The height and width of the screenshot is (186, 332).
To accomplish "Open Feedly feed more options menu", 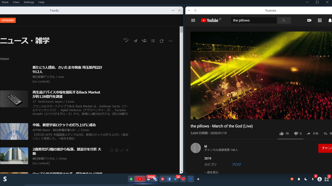I will click(x=170, y=41).
